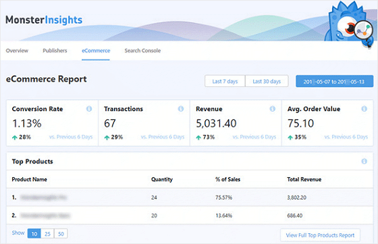Open the custom date range picker
The image size is (378, 244).
[x=335, y=82]
